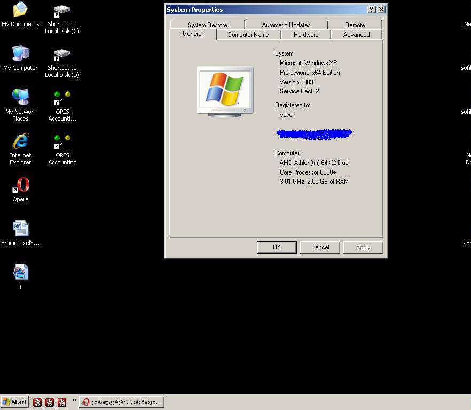Click the Windows XP logo image
The width and height of the screenshot is (471, 410).
click(225, 92)
